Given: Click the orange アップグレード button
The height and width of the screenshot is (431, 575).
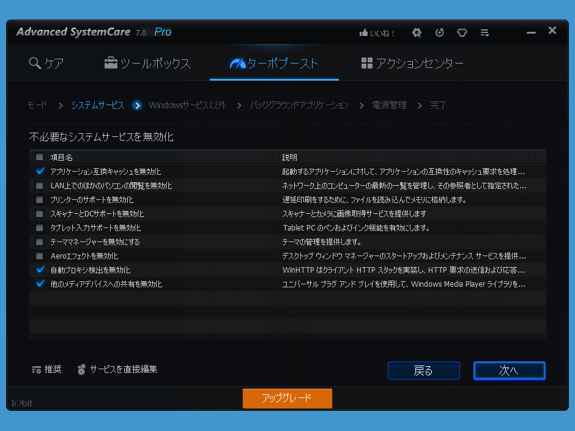Looking at the screenshot, I should 287,398.
